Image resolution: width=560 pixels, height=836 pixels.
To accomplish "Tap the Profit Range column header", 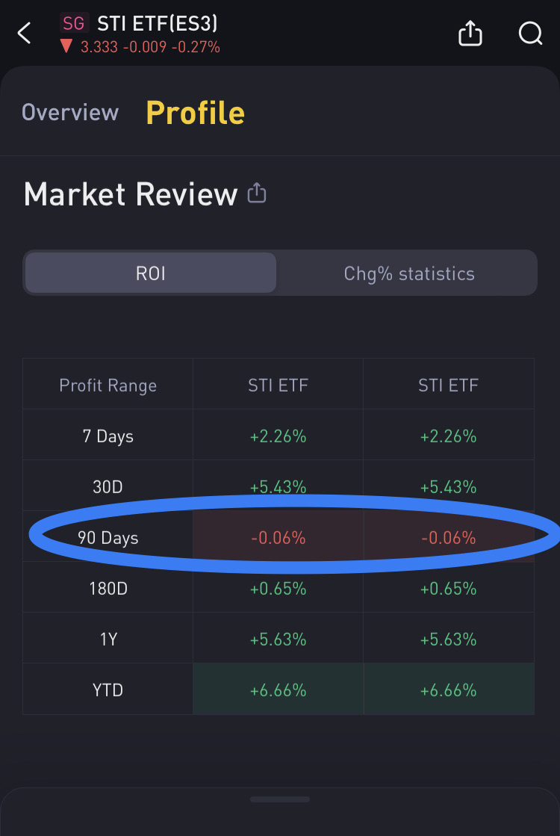I will click(108, 386).
